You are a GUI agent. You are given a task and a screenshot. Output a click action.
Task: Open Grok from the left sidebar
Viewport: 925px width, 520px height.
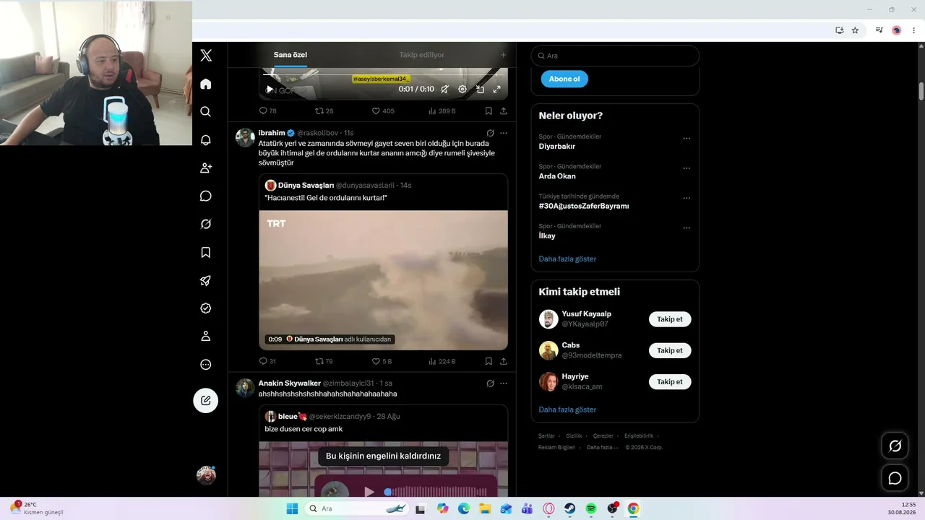pyautogui.click(x=206, y=225)
